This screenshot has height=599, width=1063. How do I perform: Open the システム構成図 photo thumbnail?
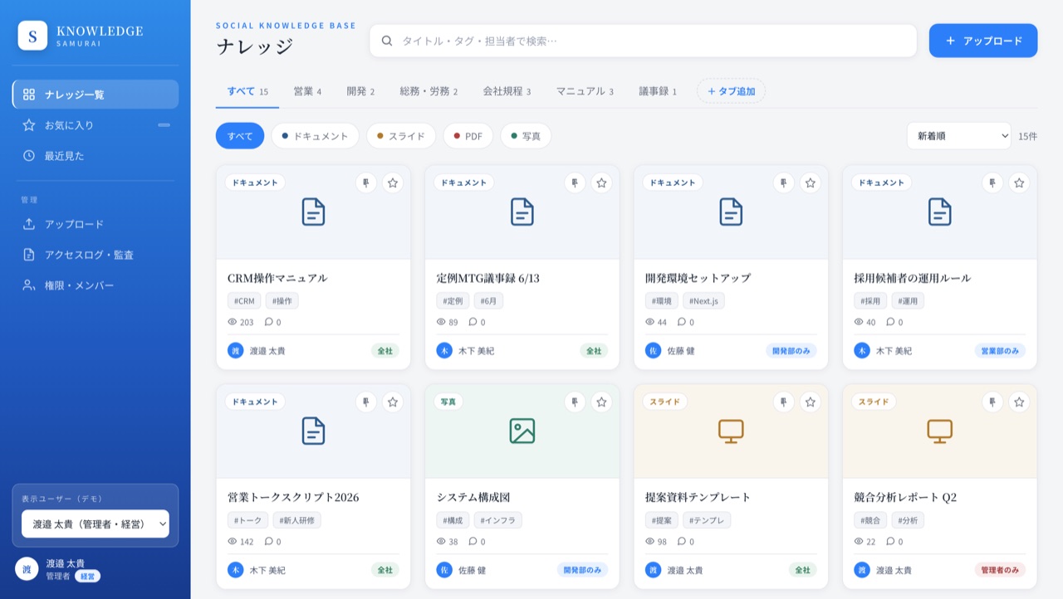click(x=522, y=431)
